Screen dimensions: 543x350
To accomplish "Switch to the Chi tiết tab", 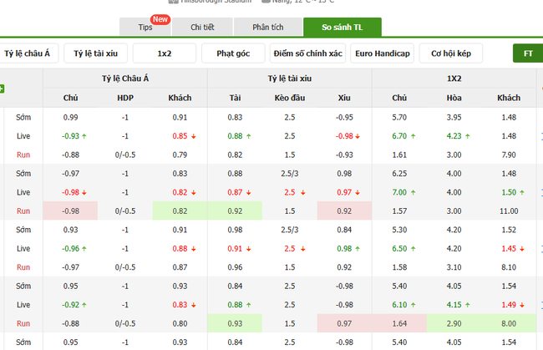I will (202, 28).
